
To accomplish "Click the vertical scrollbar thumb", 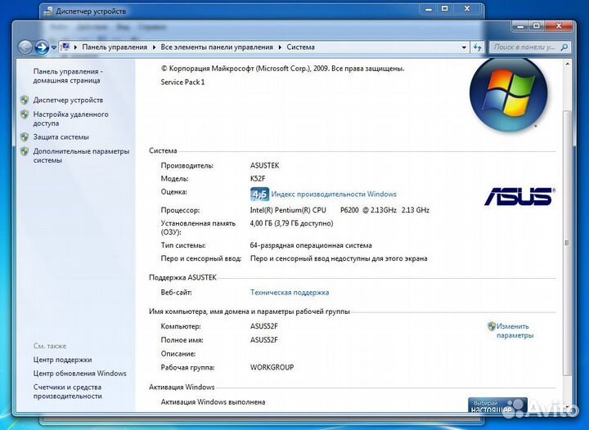I will pos(567,243).
